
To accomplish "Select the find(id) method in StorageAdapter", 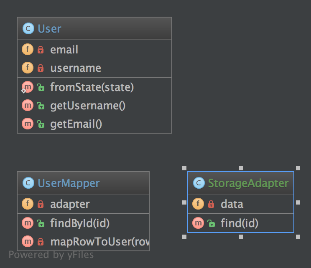I will click(x=240, y=223).
